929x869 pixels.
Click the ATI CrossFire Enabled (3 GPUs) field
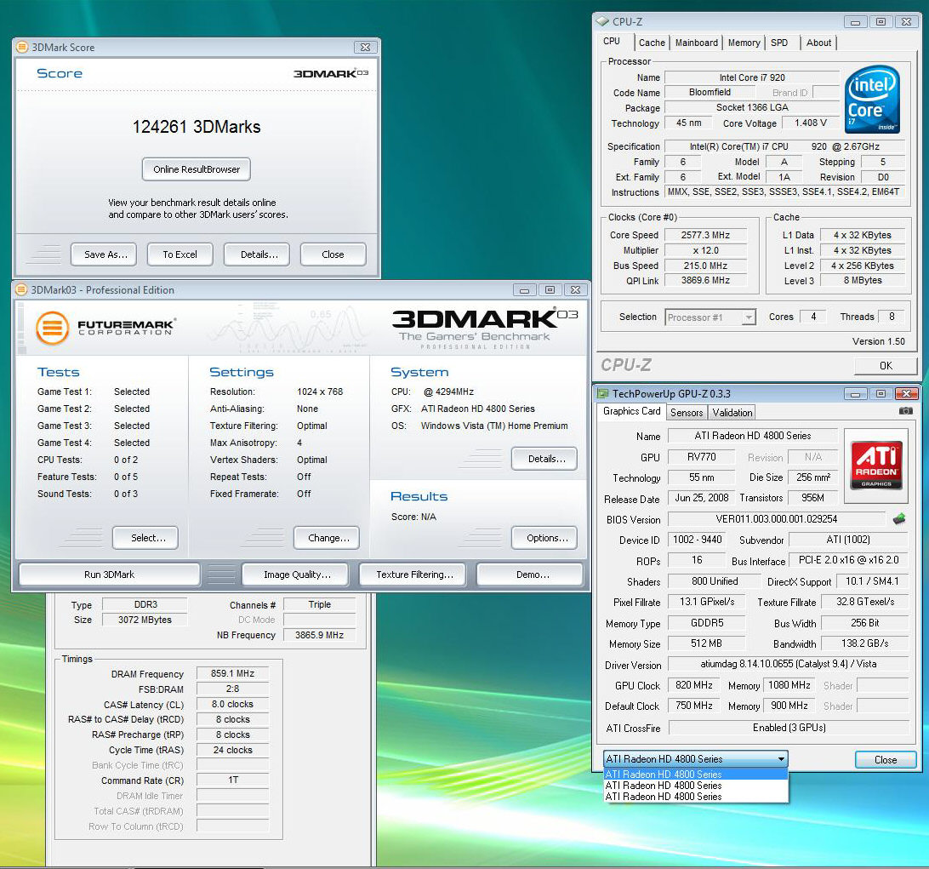click(789, 728)
